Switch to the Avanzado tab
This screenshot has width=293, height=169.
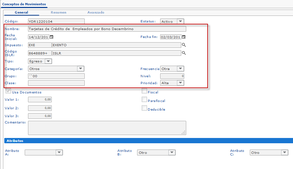tap(96, 12)
